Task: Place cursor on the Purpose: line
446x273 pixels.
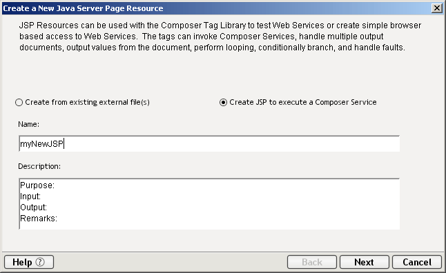Action: (37, 185)
